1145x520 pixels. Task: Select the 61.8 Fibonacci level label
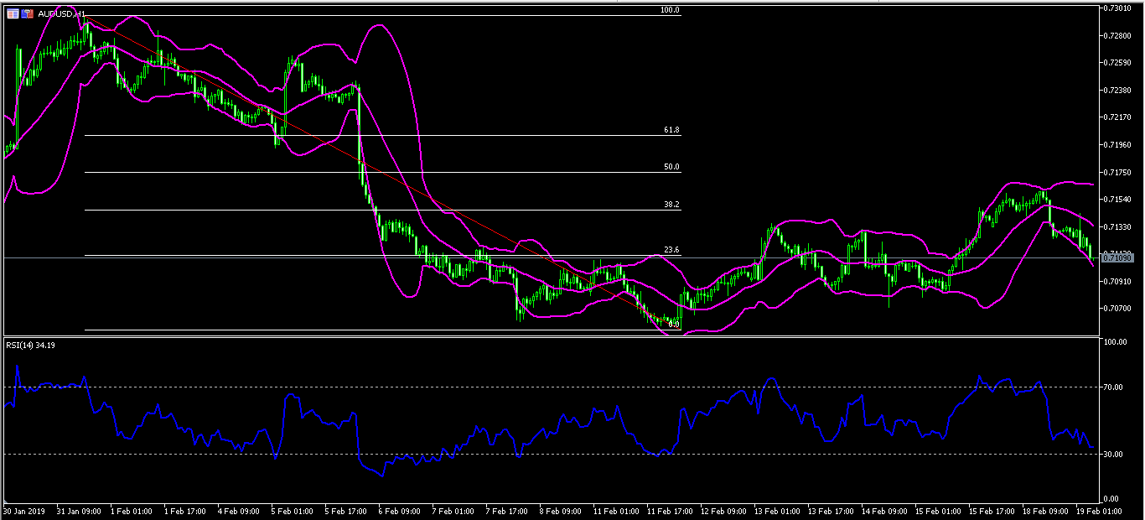click(x=671, y=131)
